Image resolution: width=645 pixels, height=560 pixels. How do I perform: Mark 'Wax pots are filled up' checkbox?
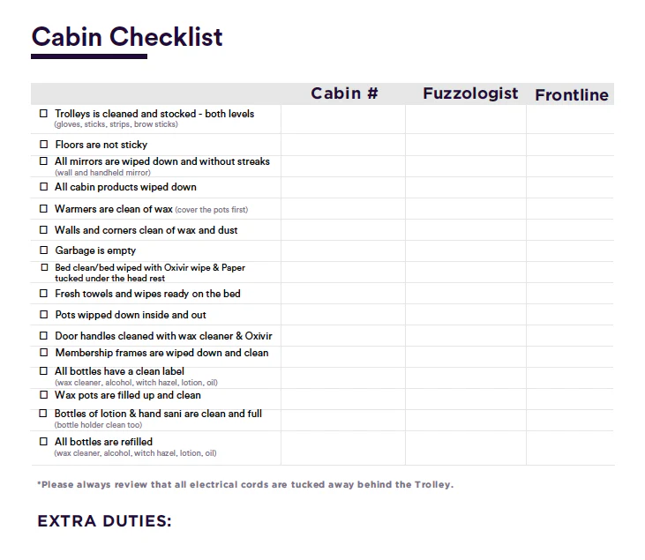[x=44, y=395]
